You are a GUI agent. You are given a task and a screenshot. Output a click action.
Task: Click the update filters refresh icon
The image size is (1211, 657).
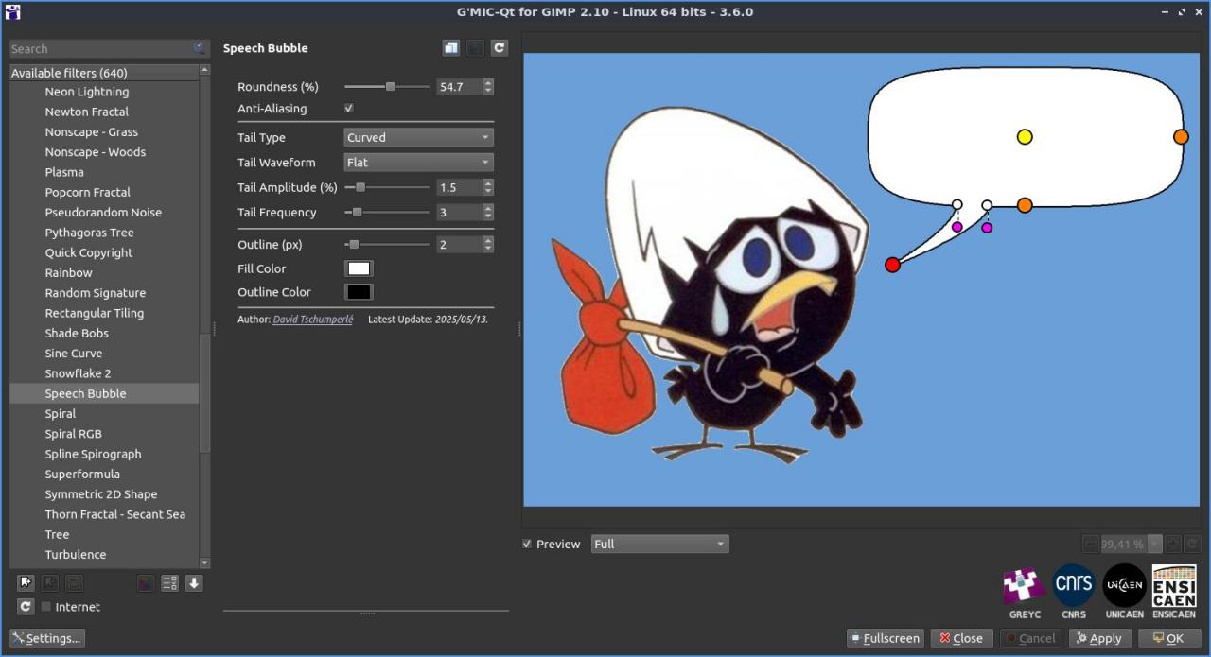[26, 607]
